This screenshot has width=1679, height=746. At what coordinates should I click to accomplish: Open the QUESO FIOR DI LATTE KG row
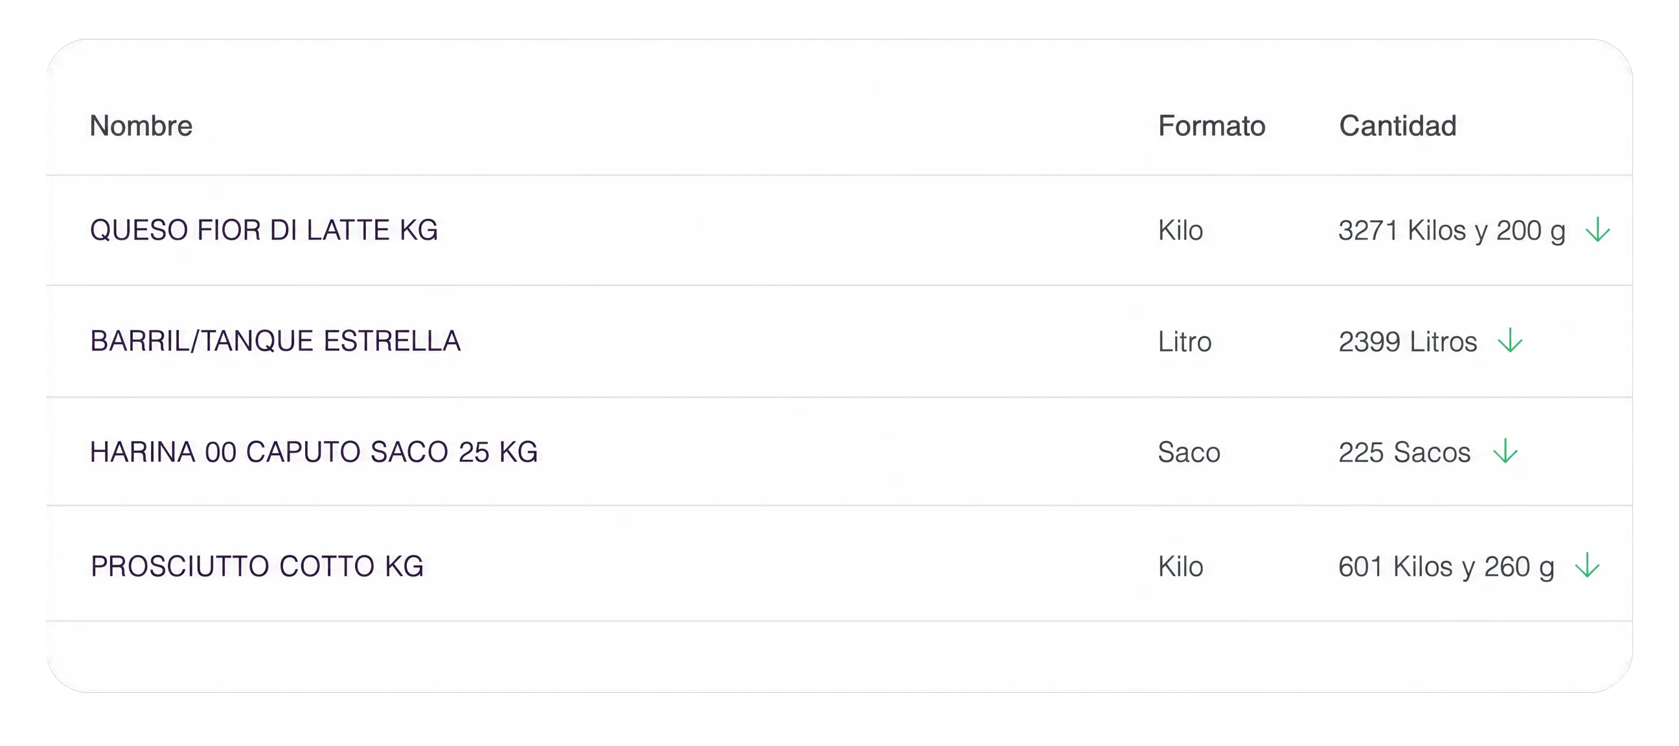point(839,230)
